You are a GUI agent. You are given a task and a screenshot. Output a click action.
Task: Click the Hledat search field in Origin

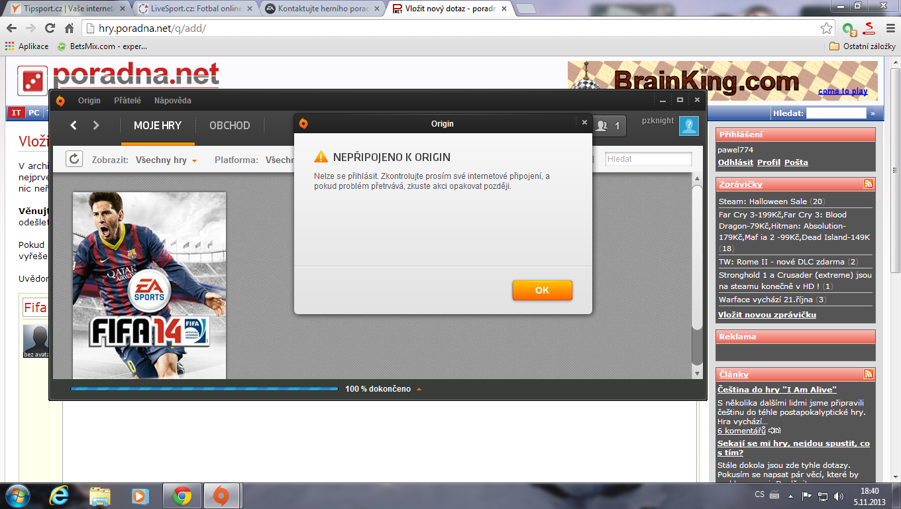[x=648, y=159]
